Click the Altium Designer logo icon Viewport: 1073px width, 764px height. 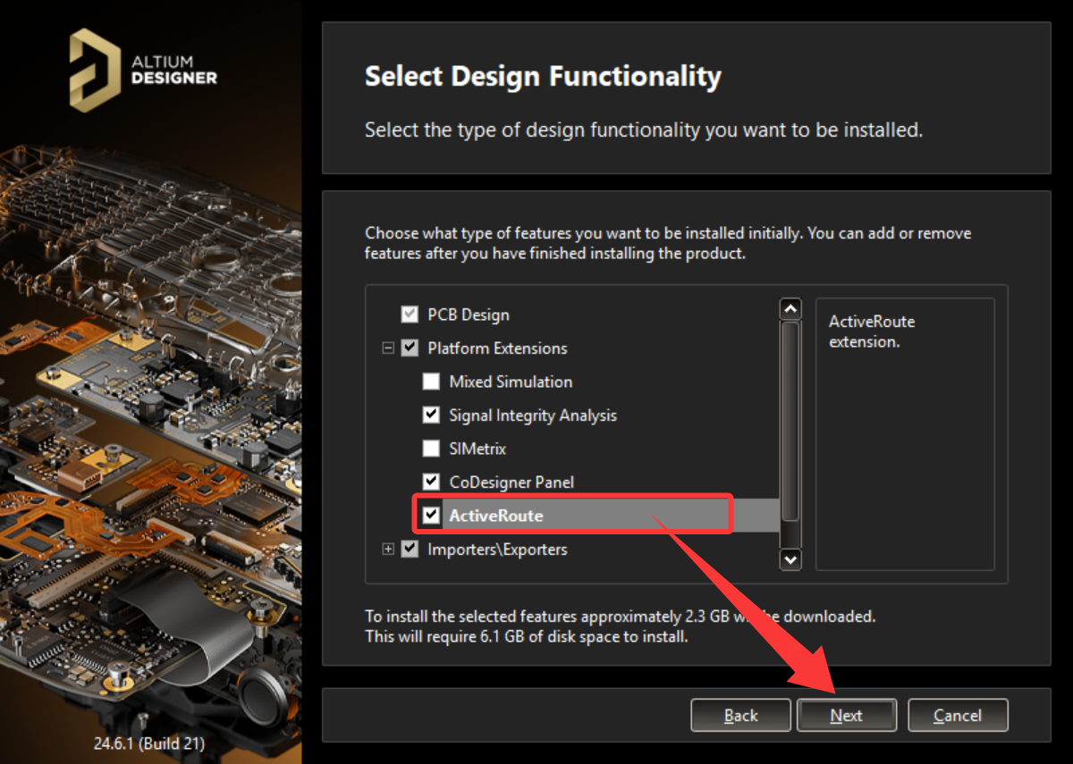pos(96,71)
